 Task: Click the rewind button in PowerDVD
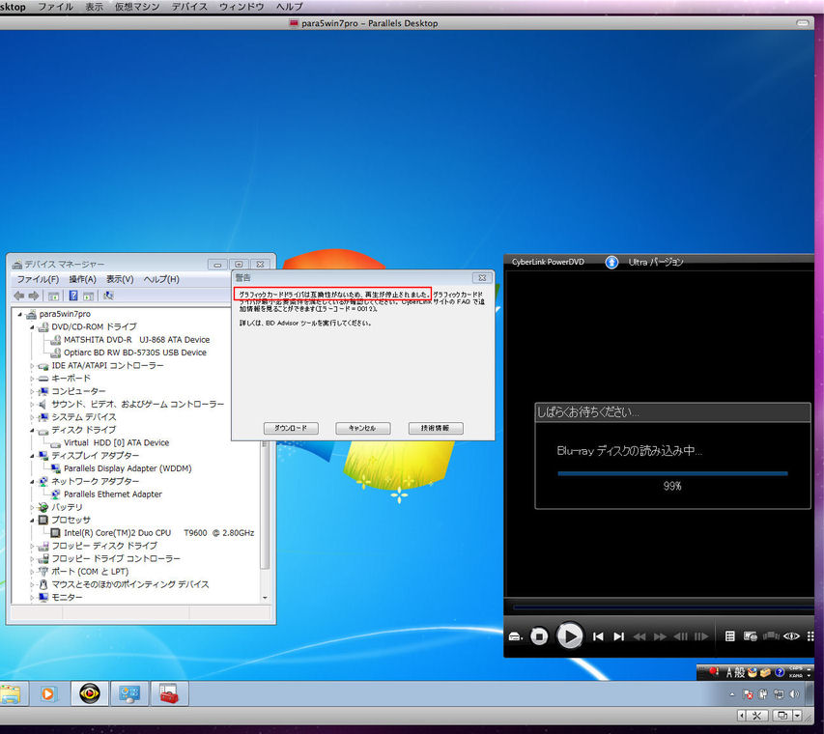click(639, 636)
